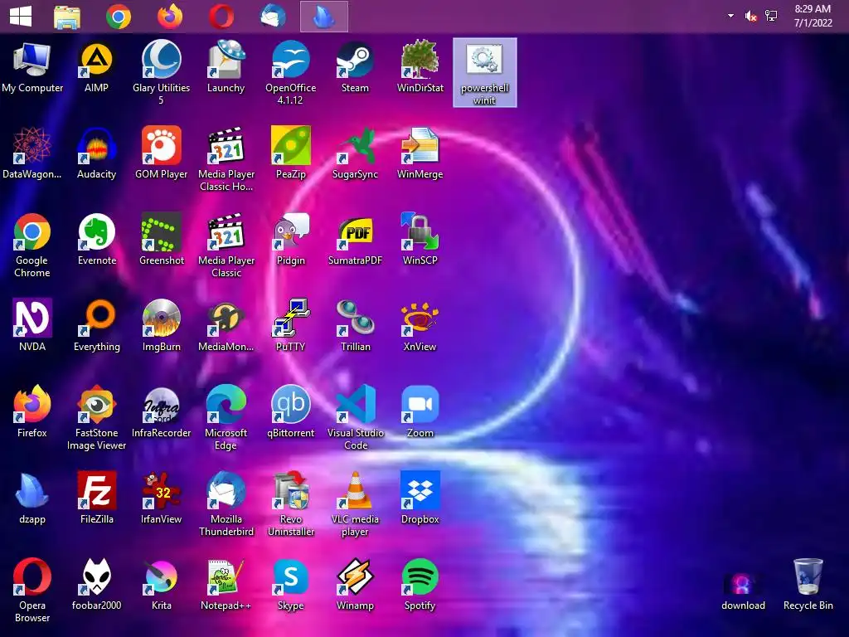Select the Dropbox shortcut
The height and width of the screenshot is (637, 849).
click(x=420, y=498)
